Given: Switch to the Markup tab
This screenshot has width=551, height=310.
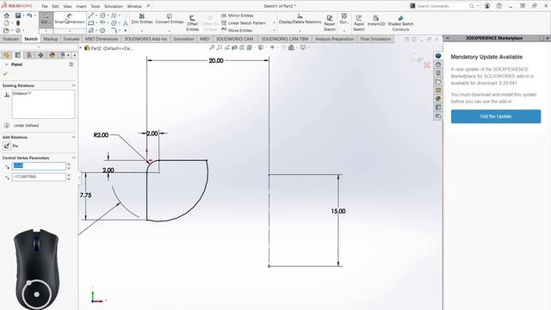Looking at the screenshot, I should point(51,39).
